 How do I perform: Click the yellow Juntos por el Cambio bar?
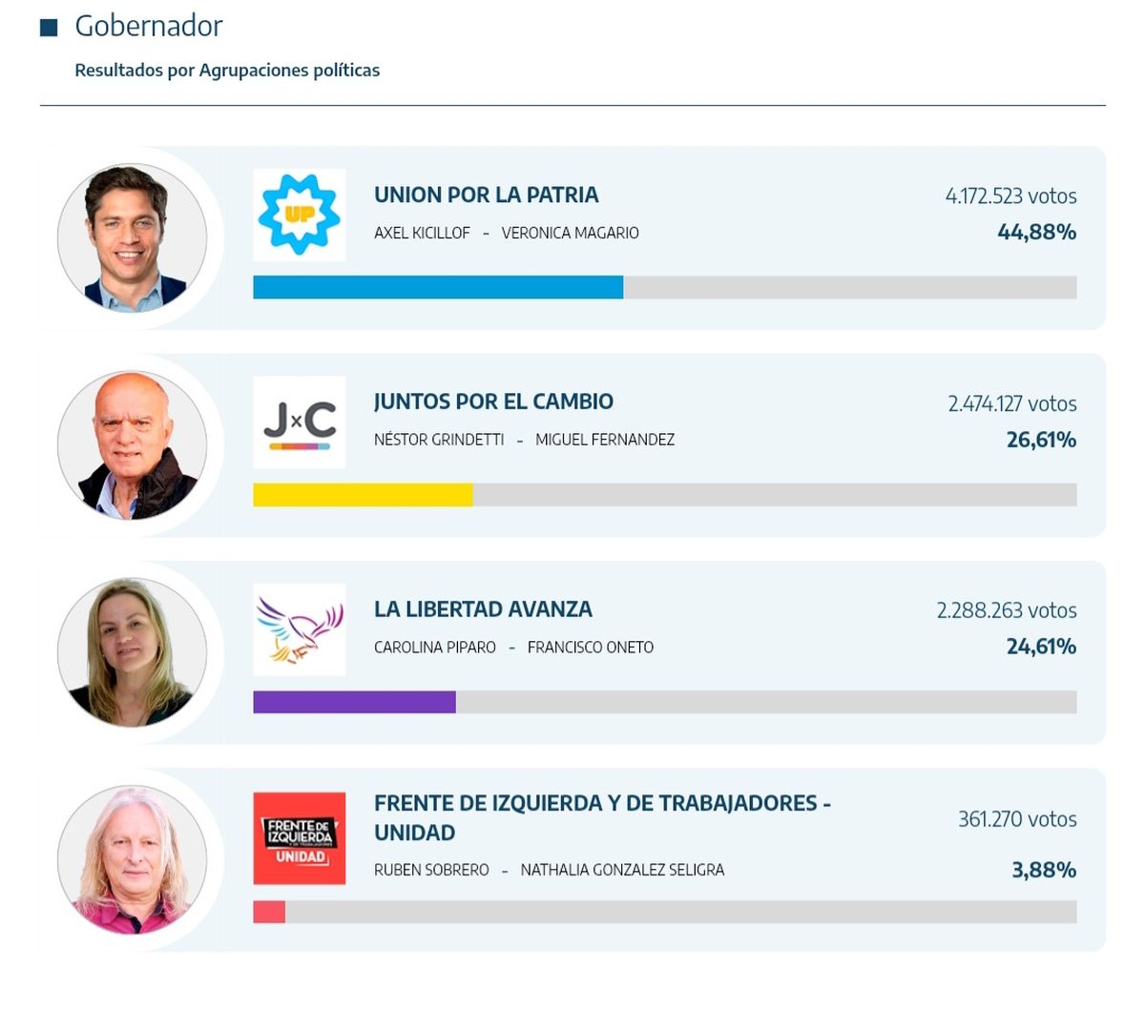363,495
